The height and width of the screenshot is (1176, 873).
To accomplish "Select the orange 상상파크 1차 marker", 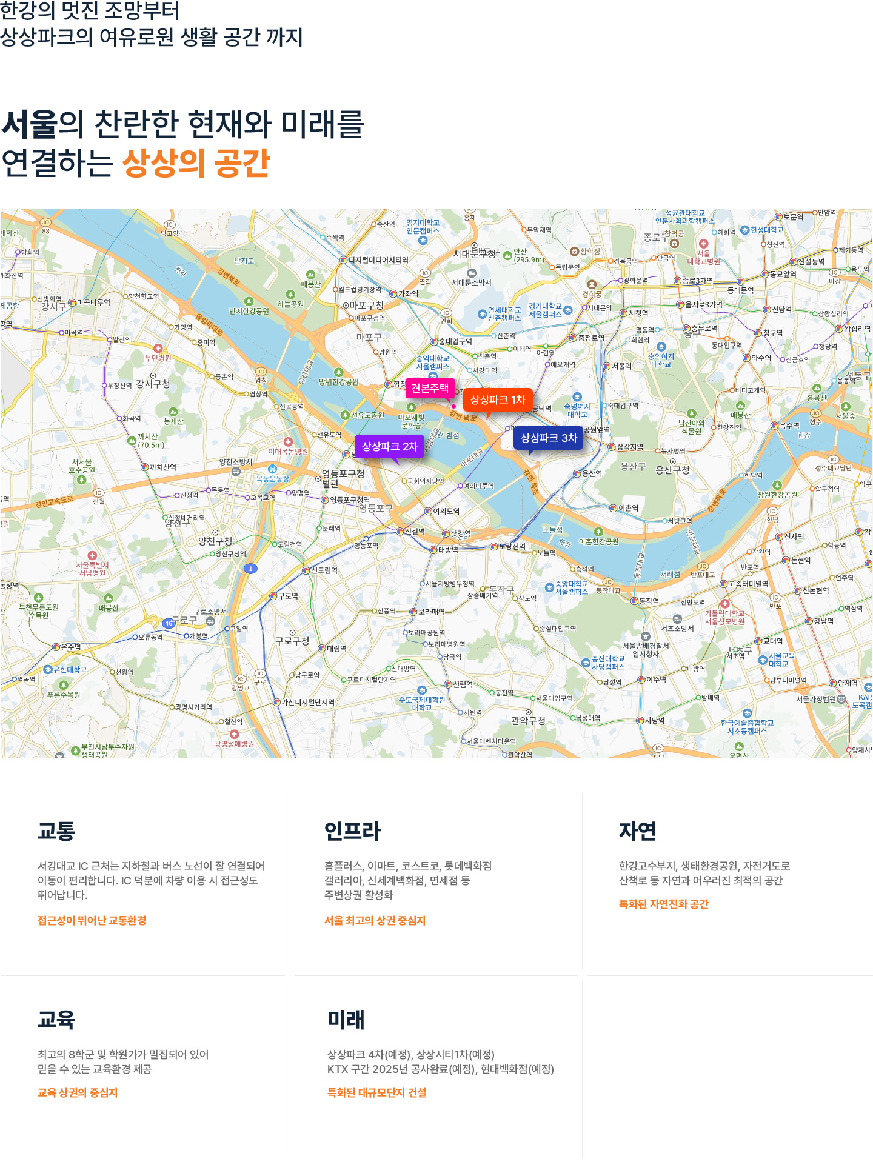I will pos(498,399).
